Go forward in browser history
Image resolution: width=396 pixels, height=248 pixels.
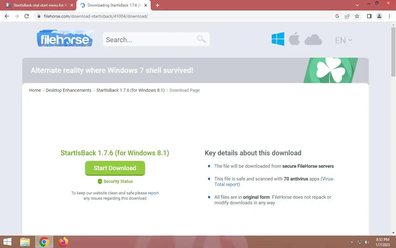pos(17,16)
